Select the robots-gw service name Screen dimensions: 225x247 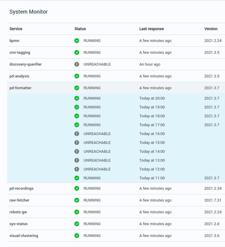pyautogui.click(x=18, y=212)
